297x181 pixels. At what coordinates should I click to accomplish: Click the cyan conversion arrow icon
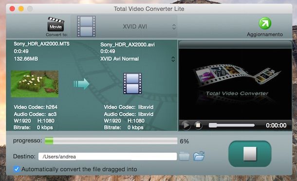[x=81, y=84]
